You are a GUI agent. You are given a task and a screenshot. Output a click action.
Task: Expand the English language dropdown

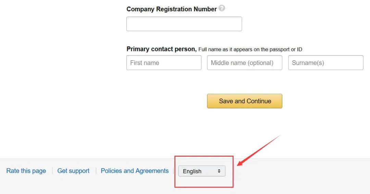(201, 171)
